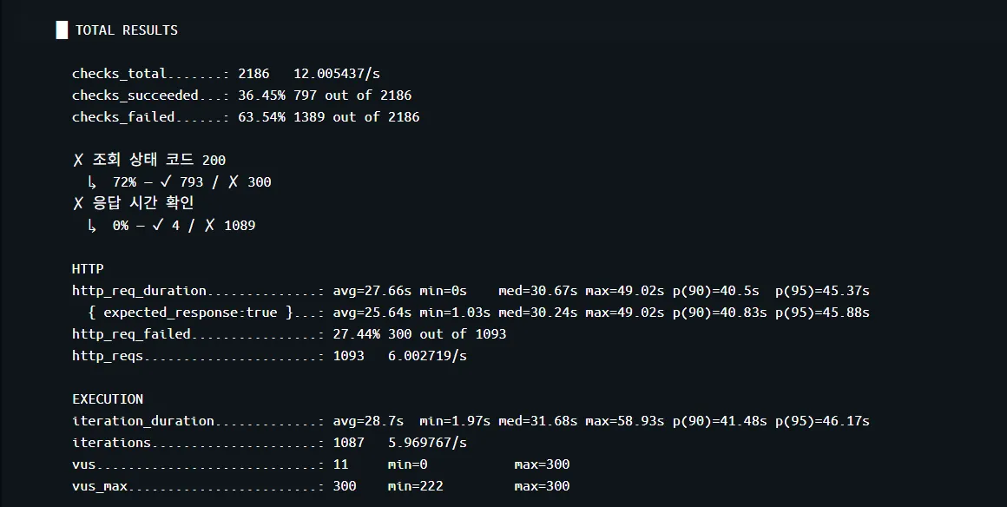Click the checks_succeeded 36.45% value

[x=261, y=95]
